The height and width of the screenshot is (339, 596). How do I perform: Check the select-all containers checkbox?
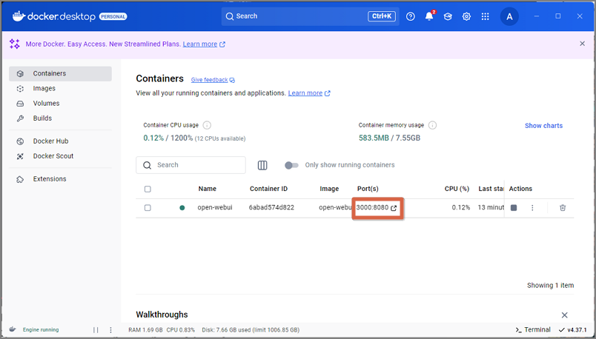click(148, 189)
